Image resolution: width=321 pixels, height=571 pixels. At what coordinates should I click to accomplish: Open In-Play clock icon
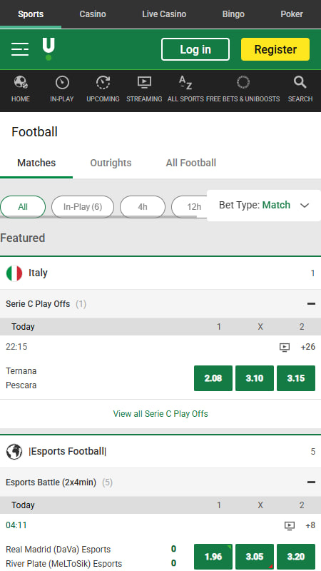tap(62, 83)
